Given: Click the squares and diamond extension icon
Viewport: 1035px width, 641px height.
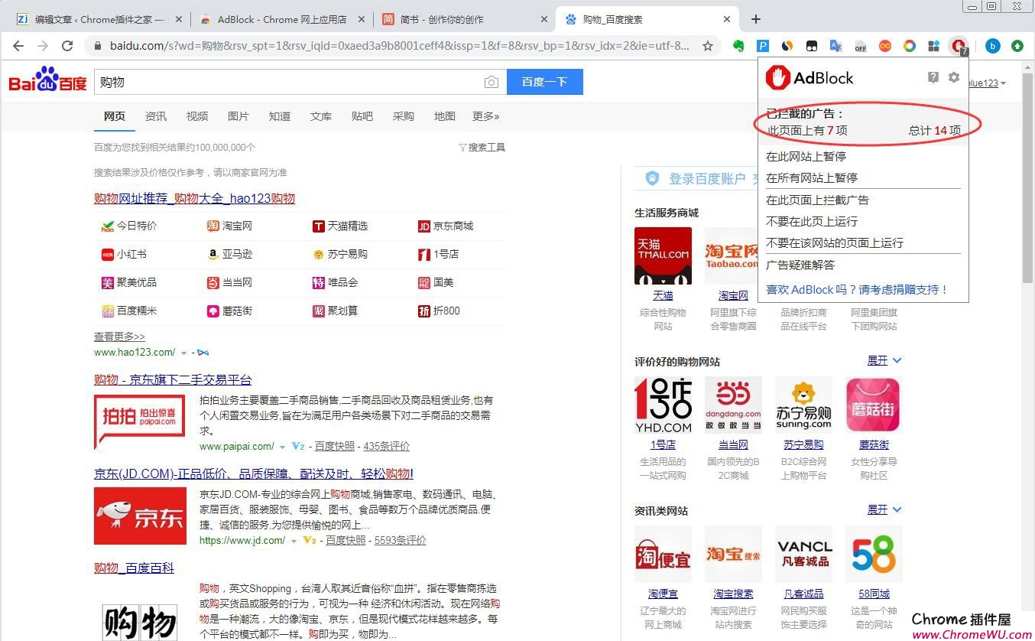Looking at the screenshot, I should 933,46.
